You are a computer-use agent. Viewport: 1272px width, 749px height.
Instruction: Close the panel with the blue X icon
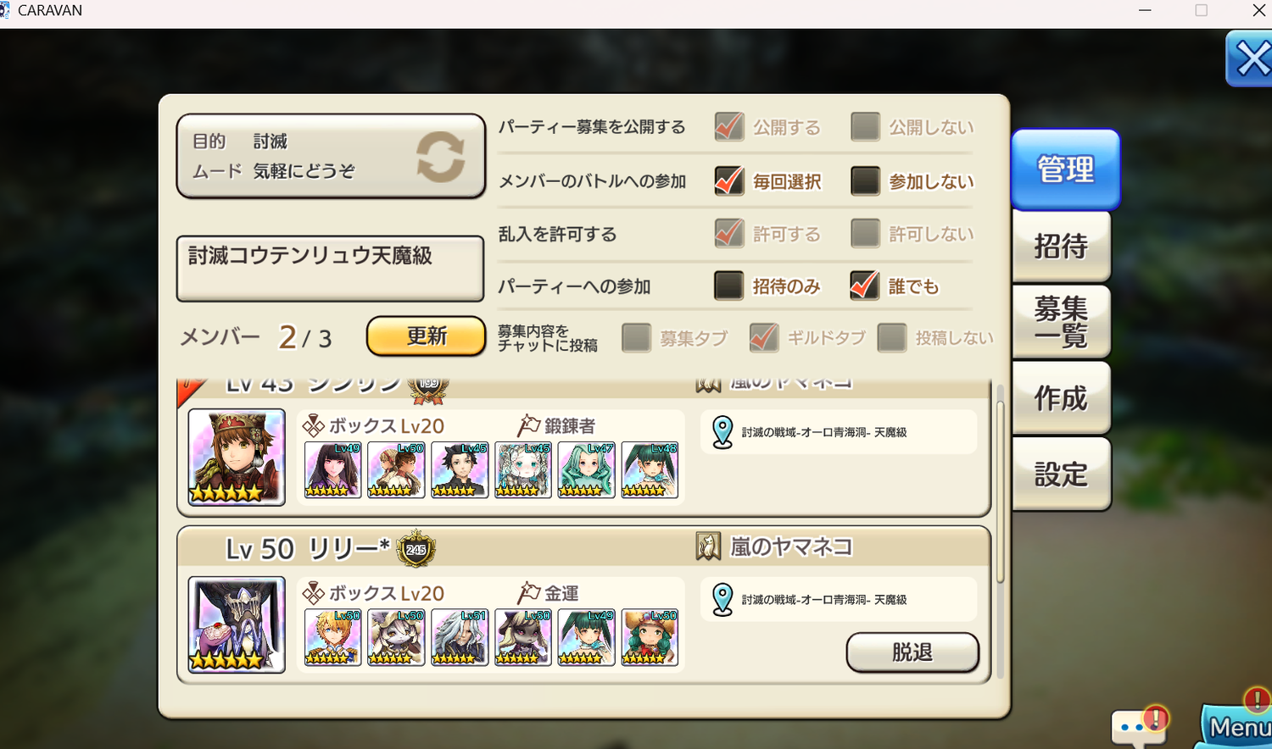coord(1250,59)
